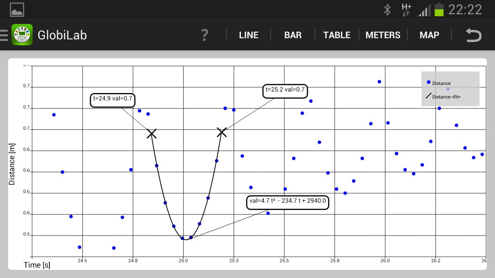495x278 pixels.
Task: Open help via the question mark icon
Action: 205,35
